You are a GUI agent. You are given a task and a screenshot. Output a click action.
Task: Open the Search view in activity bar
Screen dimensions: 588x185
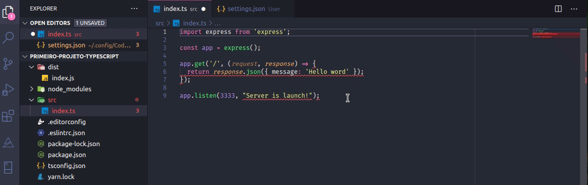8,37
